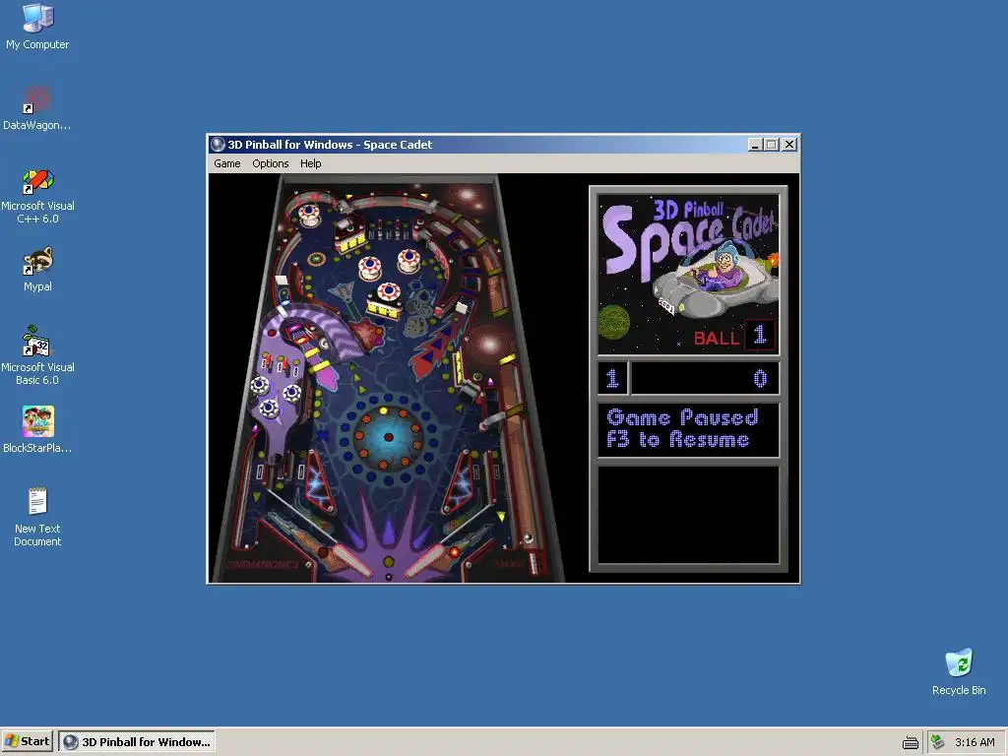Maximize the 3D Pinball window
Viewport: 1008px width, 756px height.
pyautogui.click(x=772, y=145)
